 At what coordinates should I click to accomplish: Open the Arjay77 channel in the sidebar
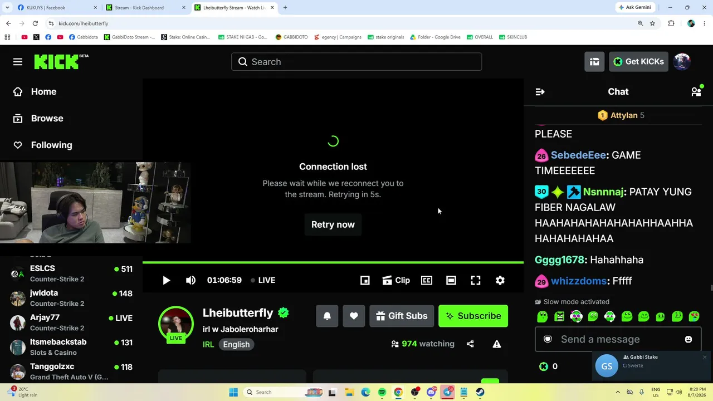click(x=71, y=322)
